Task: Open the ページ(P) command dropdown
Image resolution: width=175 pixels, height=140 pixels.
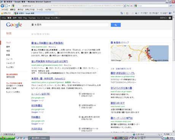Action: click(x=144, y=13)
